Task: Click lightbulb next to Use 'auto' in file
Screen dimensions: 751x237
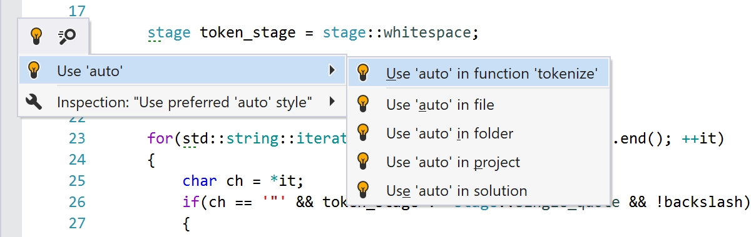Action: coord(362,104)
